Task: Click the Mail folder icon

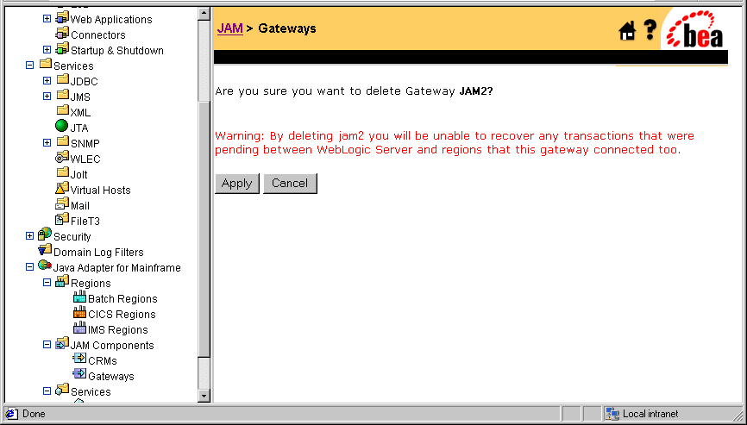Action: (62, 203)
